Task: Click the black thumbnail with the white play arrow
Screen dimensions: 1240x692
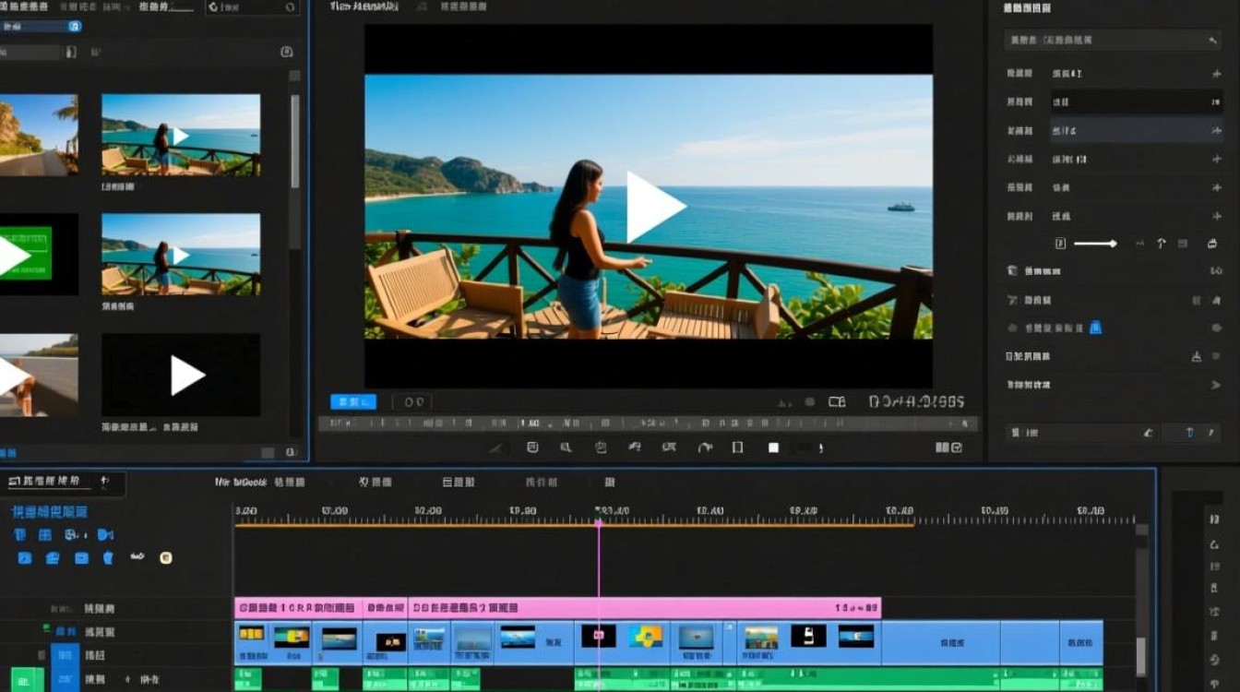Action: pos(181,375)
